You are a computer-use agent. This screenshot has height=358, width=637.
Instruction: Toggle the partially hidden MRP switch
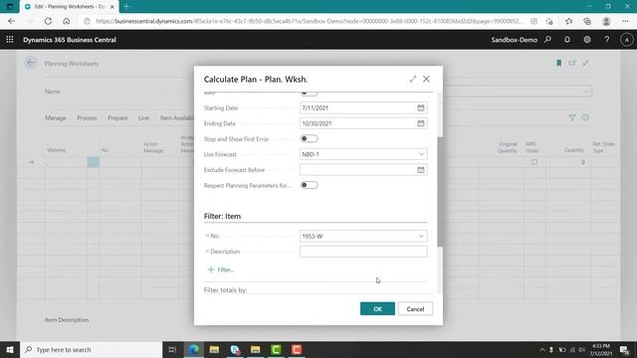(309, 92)
